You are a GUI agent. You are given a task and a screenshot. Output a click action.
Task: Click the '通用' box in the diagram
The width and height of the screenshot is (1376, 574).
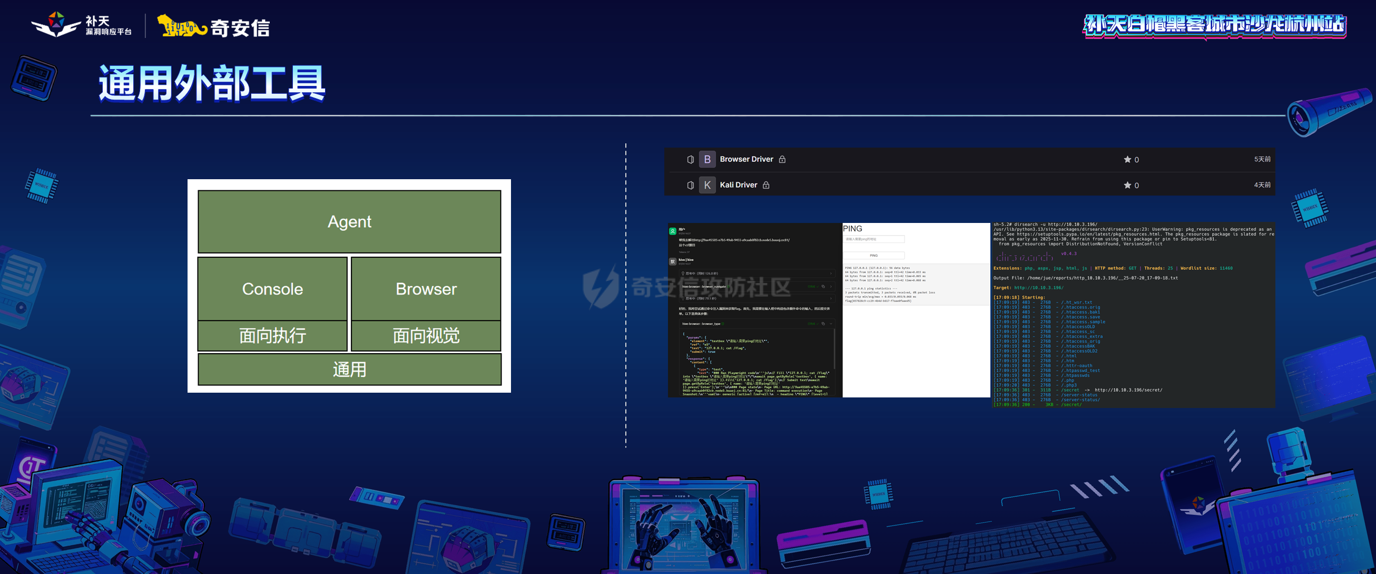click(349, 369)
